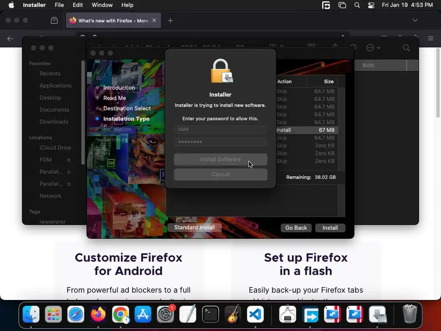Open the Apple menu
Image resolution: width=441 pixels, height=331 pixels.
tap(11, 5)
